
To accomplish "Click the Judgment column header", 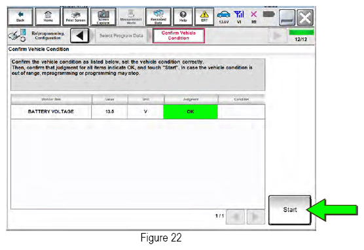I will [191, 99].
